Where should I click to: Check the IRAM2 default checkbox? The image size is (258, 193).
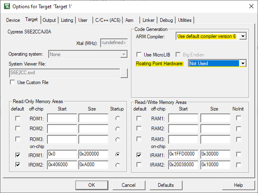point(139,165)
